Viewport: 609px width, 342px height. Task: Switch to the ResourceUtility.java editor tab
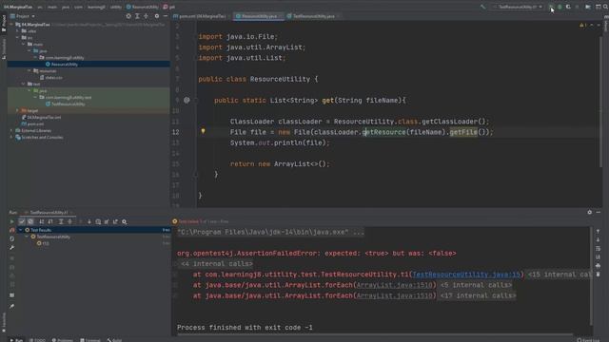(x=259, y=16)
